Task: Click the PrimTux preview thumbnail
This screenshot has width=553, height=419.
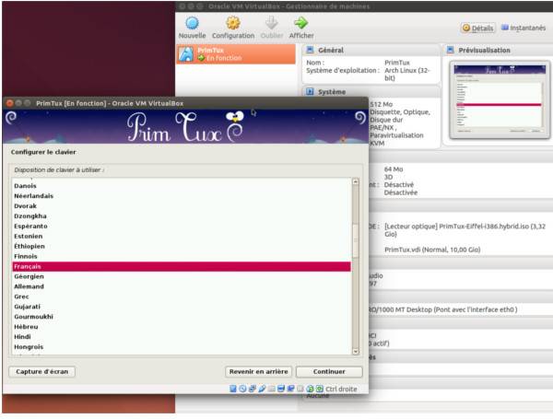Action: tap(500, 99)
